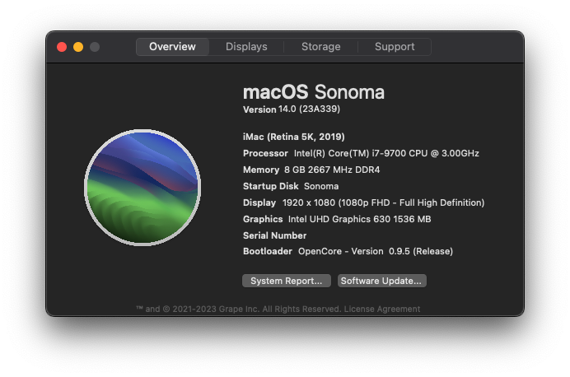Switch to the Overview tab
The width and height of the screenshot is (570, 377).
172,47
